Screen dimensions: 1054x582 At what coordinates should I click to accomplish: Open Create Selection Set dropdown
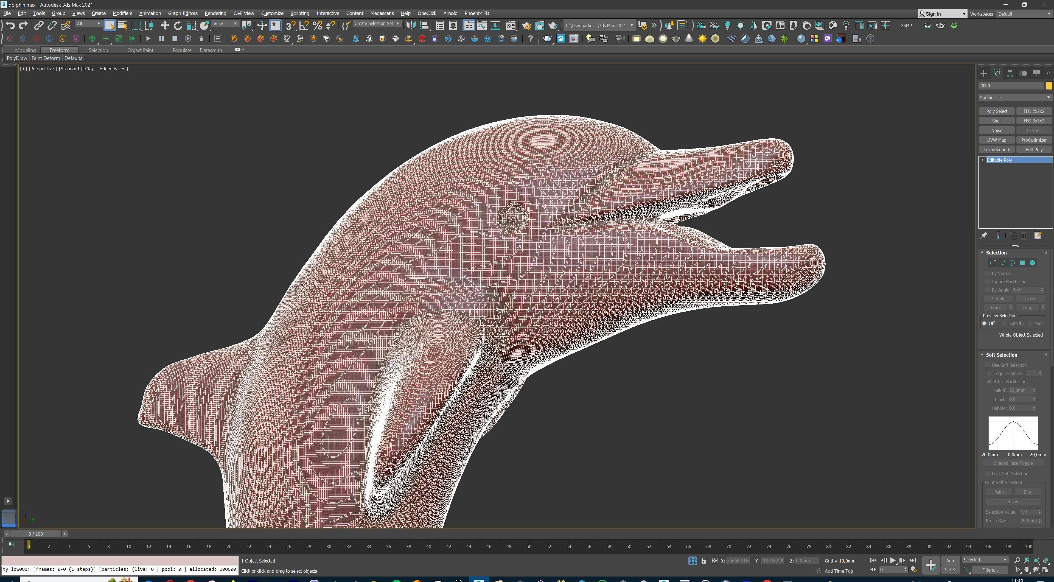(x=377, y=24)
